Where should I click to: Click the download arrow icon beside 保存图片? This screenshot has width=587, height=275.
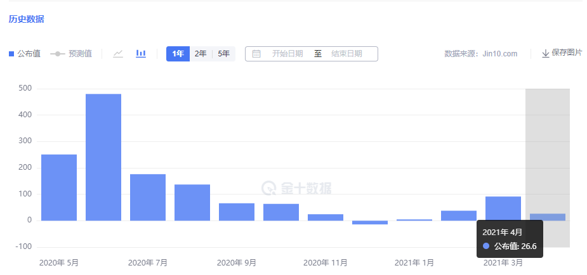click(x=546, y=53)
